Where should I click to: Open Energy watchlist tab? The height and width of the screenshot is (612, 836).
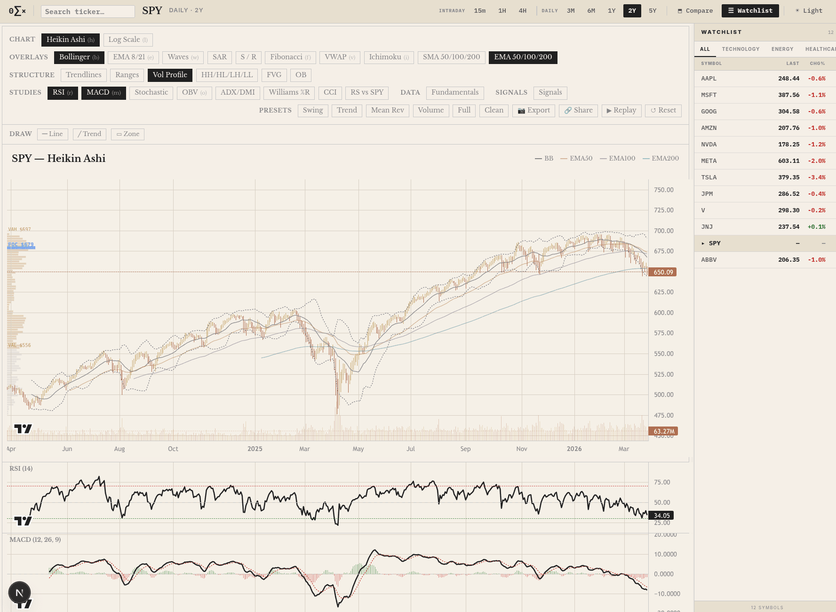782,49
